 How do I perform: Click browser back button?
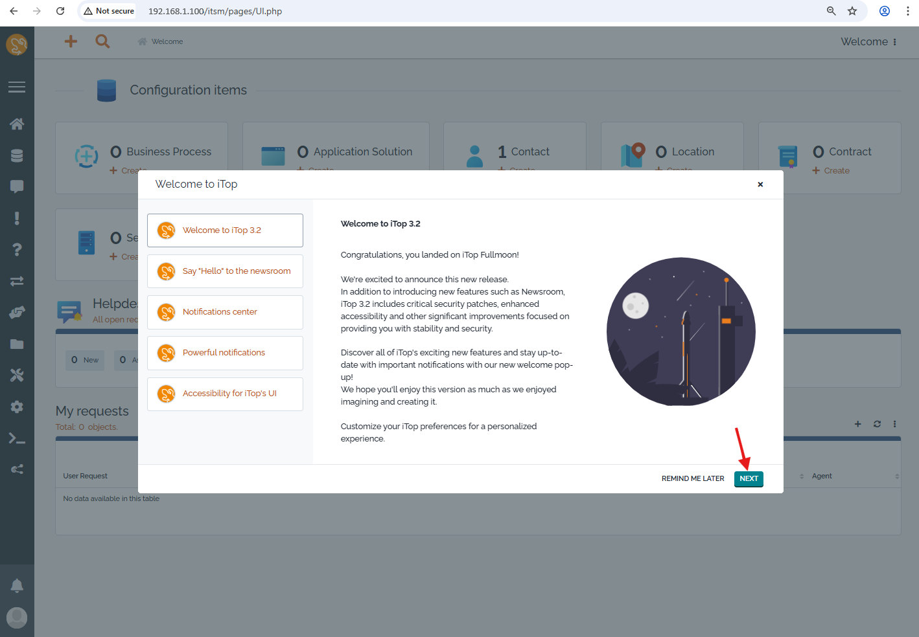point(14,11)
